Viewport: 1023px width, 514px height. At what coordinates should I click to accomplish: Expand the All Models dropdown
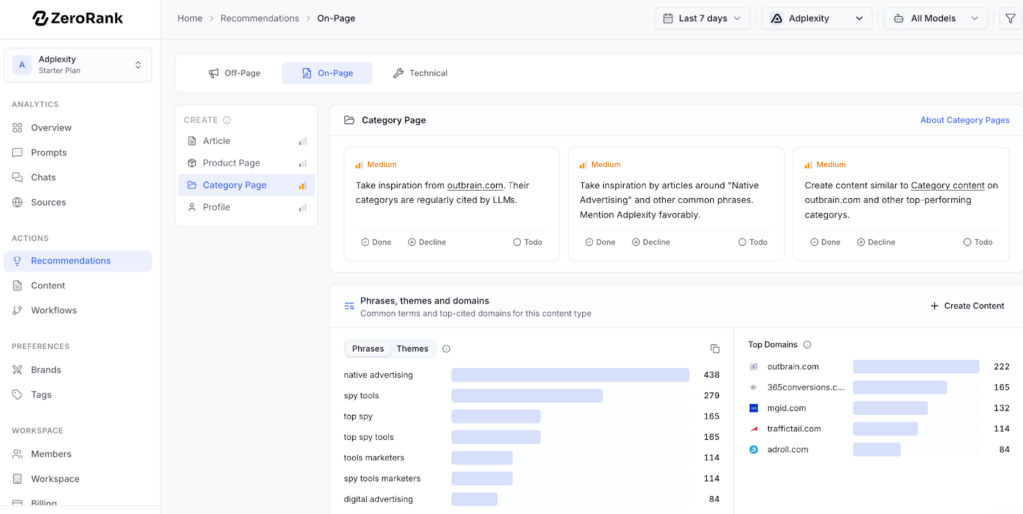click(935, 18)
